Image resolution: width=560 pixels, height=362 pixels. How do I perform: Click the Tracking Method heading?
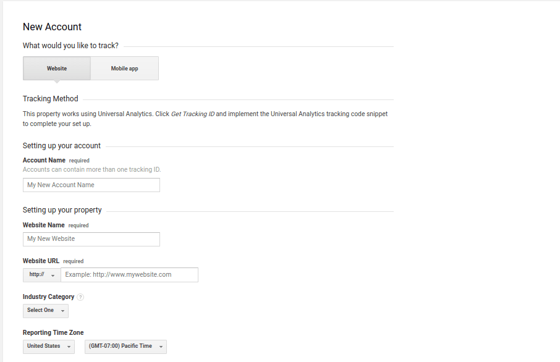click(x=50, y=98)
